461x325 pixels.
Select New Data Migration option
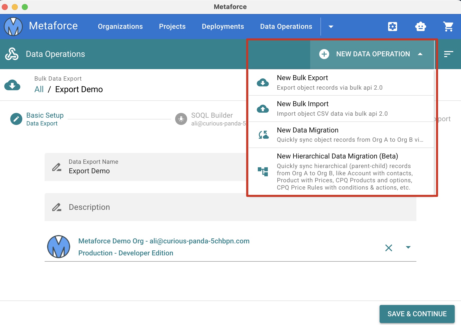(x=341, y=135)
